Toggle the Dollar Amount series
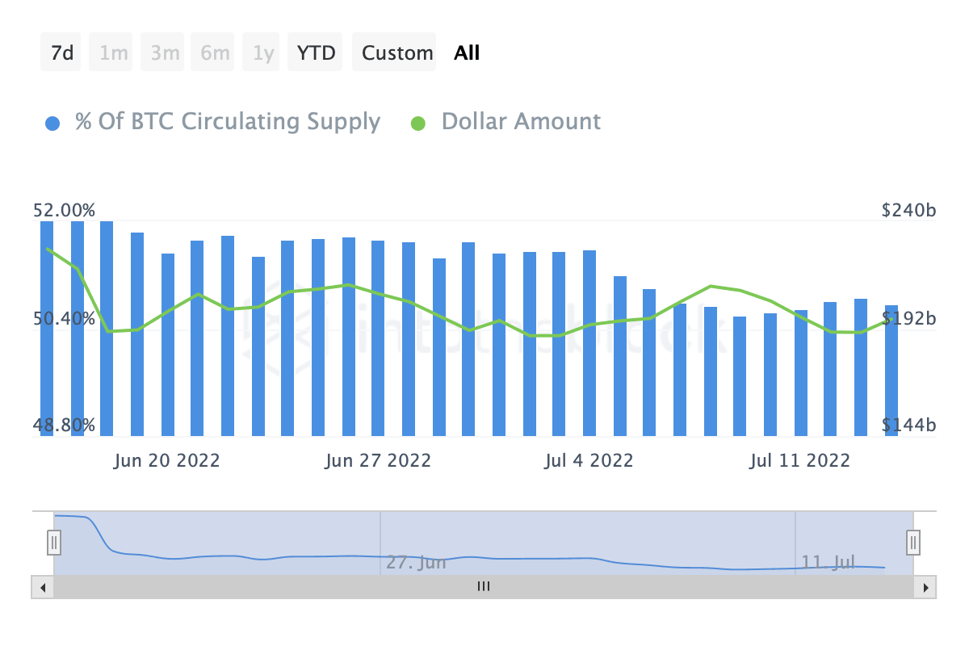This screenshot has width=969, height=646. pyautogui.click(x=521, y=122)
